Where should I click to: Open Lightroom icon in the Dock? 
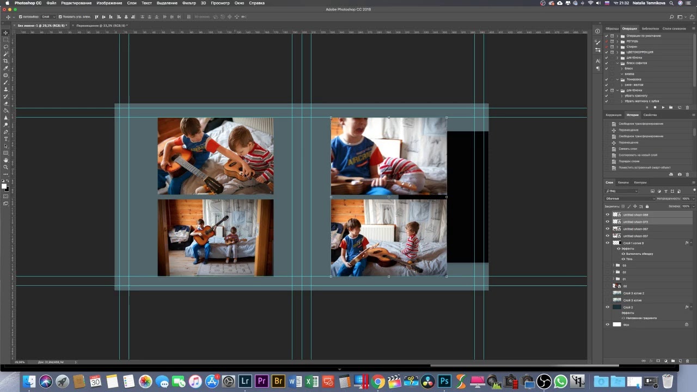point(245,381)
